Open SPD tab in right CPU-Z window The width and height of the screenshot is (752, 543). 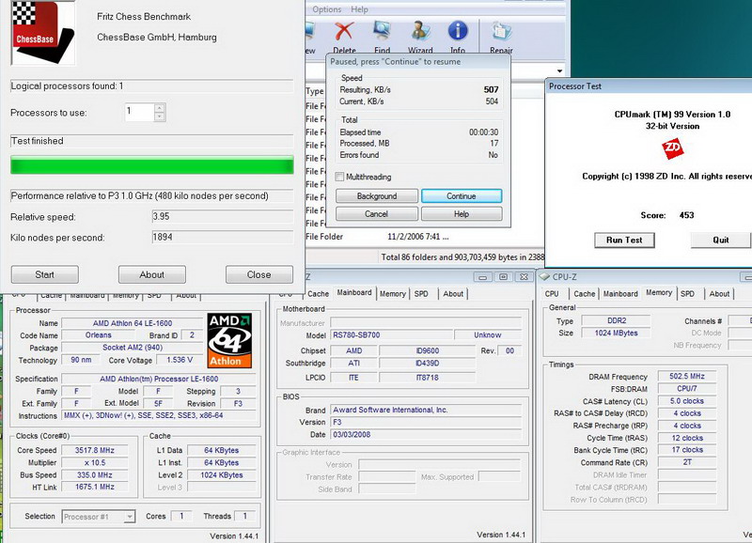687,294
